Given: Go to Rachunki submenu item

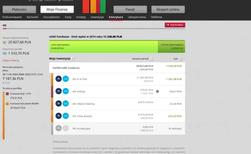Looking at the screenshot, I should coord(32,17).
